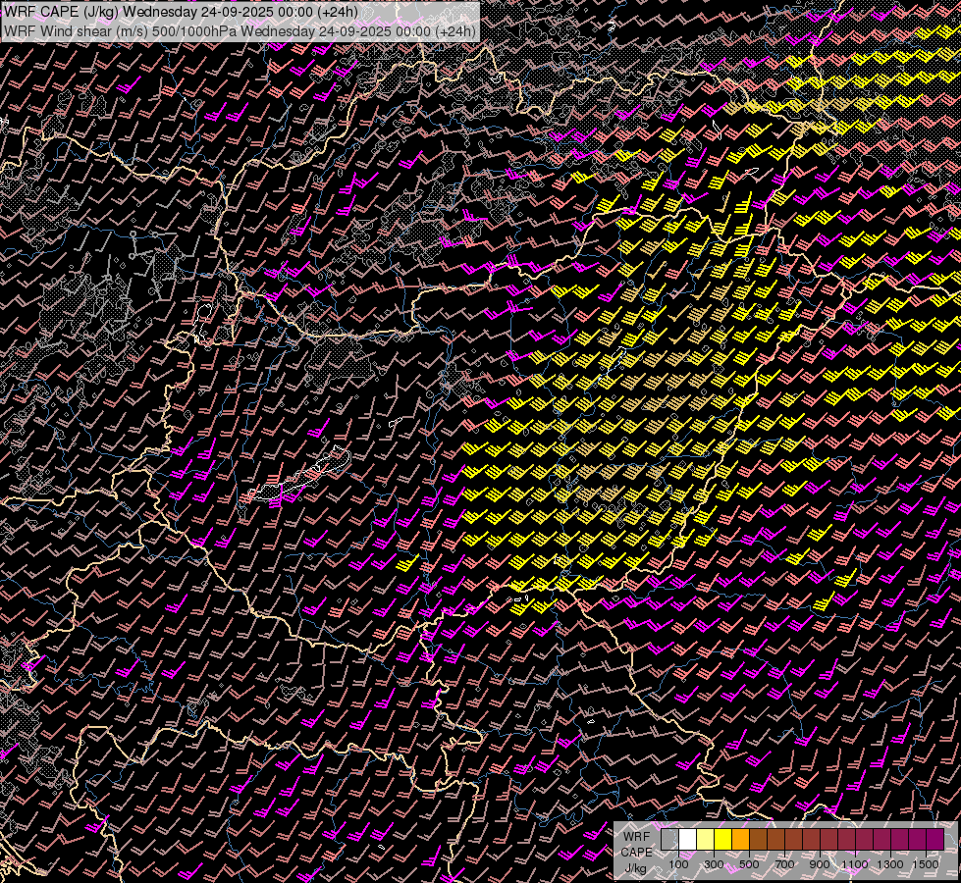
Task: Click the final purple swatch of the color scale
Action: 934,840
